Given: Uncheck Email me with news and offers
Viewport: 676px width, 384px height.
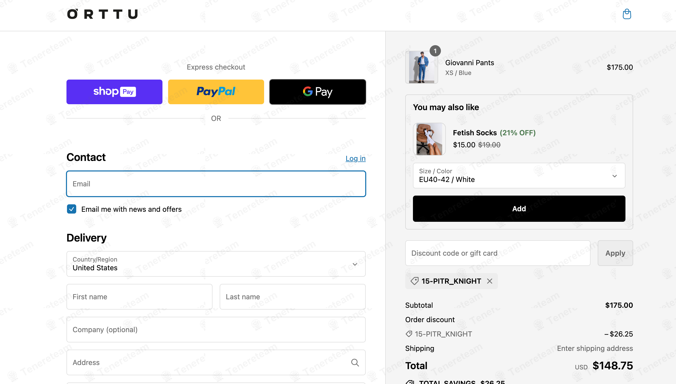Looking at the screenshot, I should 71,209.
